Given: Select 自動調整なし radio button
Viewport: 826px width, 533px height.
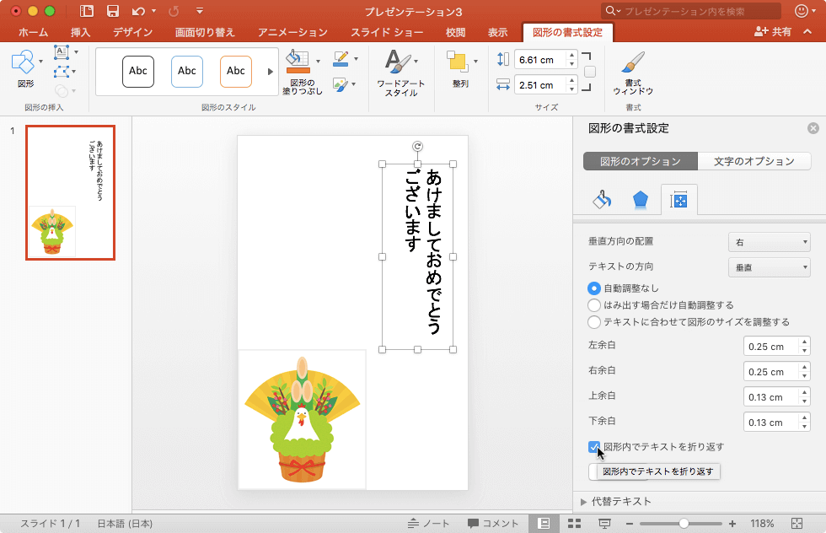Looking at the screenshot, I should 595,288.
